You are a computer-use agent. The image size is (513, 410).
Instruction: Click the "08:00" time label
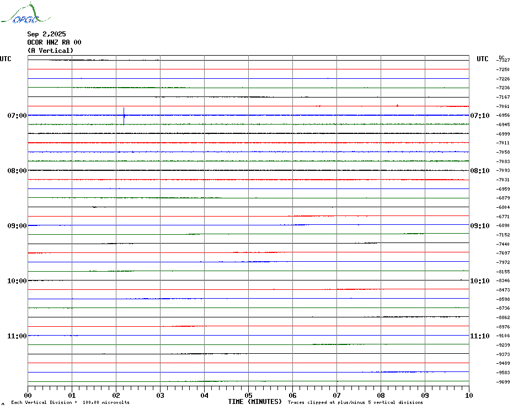[17, 171]
